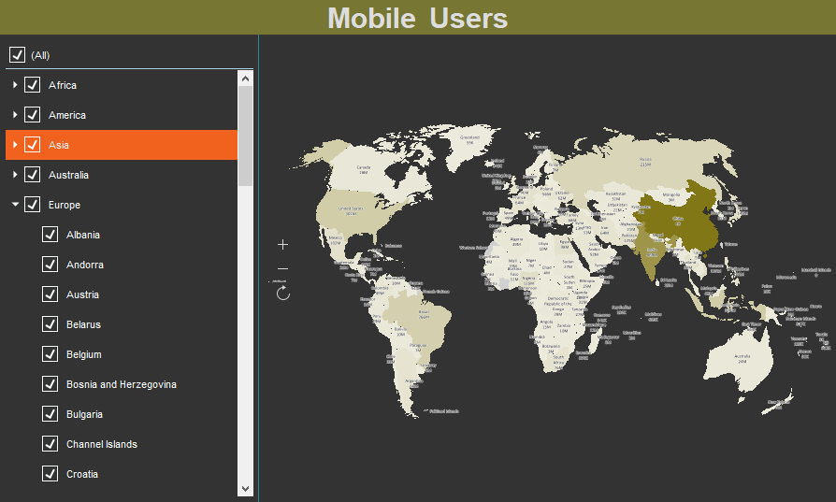Click the scroll down arrow in the region list

tap(246, 487)
